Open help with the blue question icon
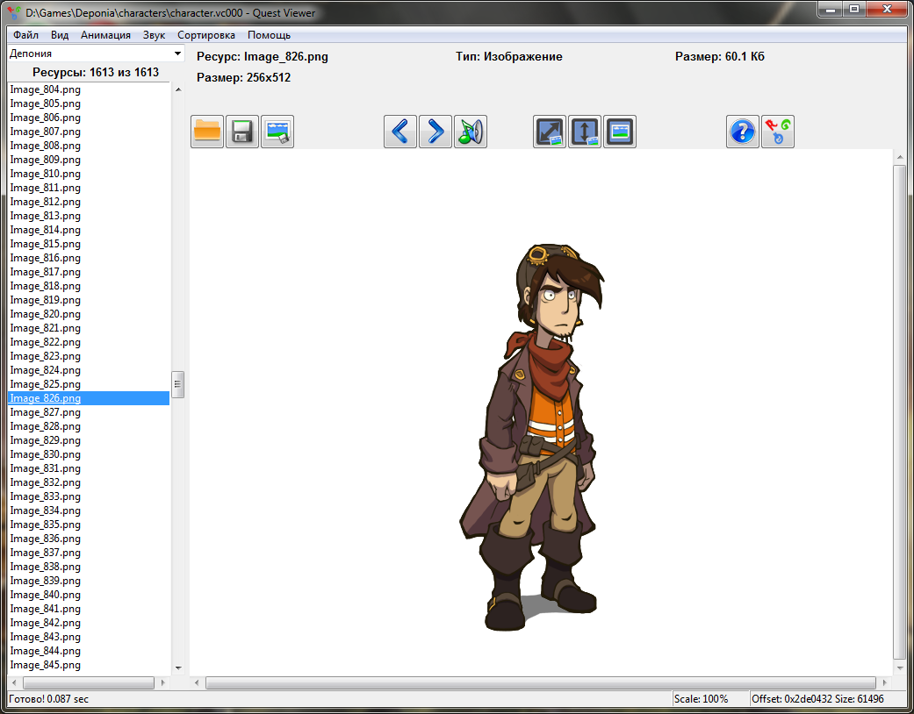914x714 pixels. 743,132
